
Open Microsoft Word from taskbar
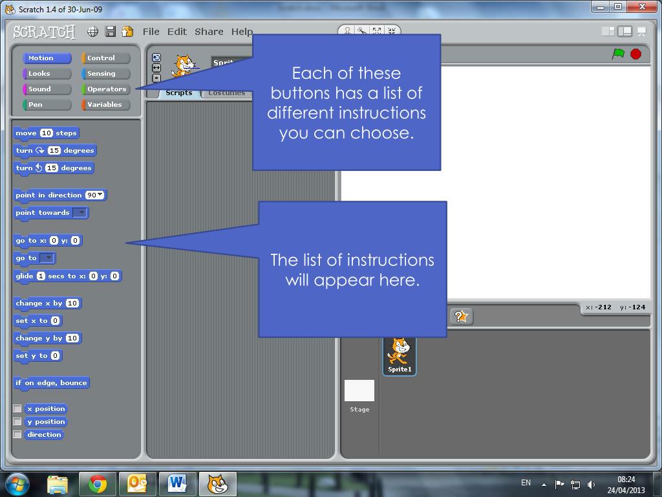(177, 484)
